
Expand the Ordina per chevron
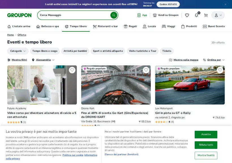[x=224, y=60]
